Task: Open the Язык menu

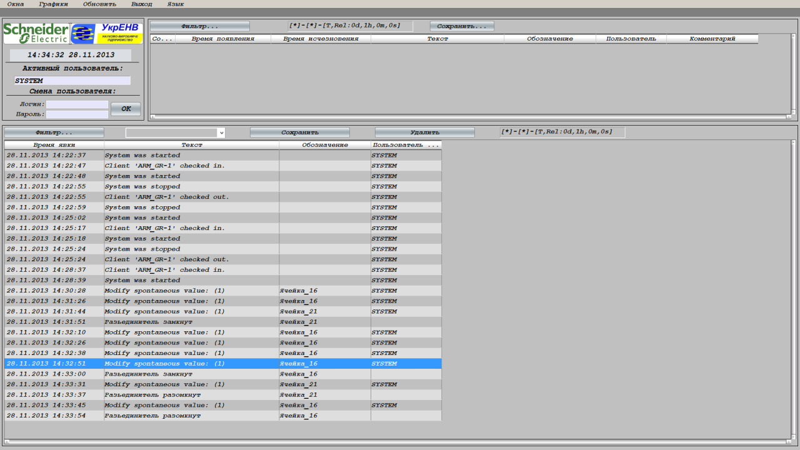Action: [x=176, y=4]
